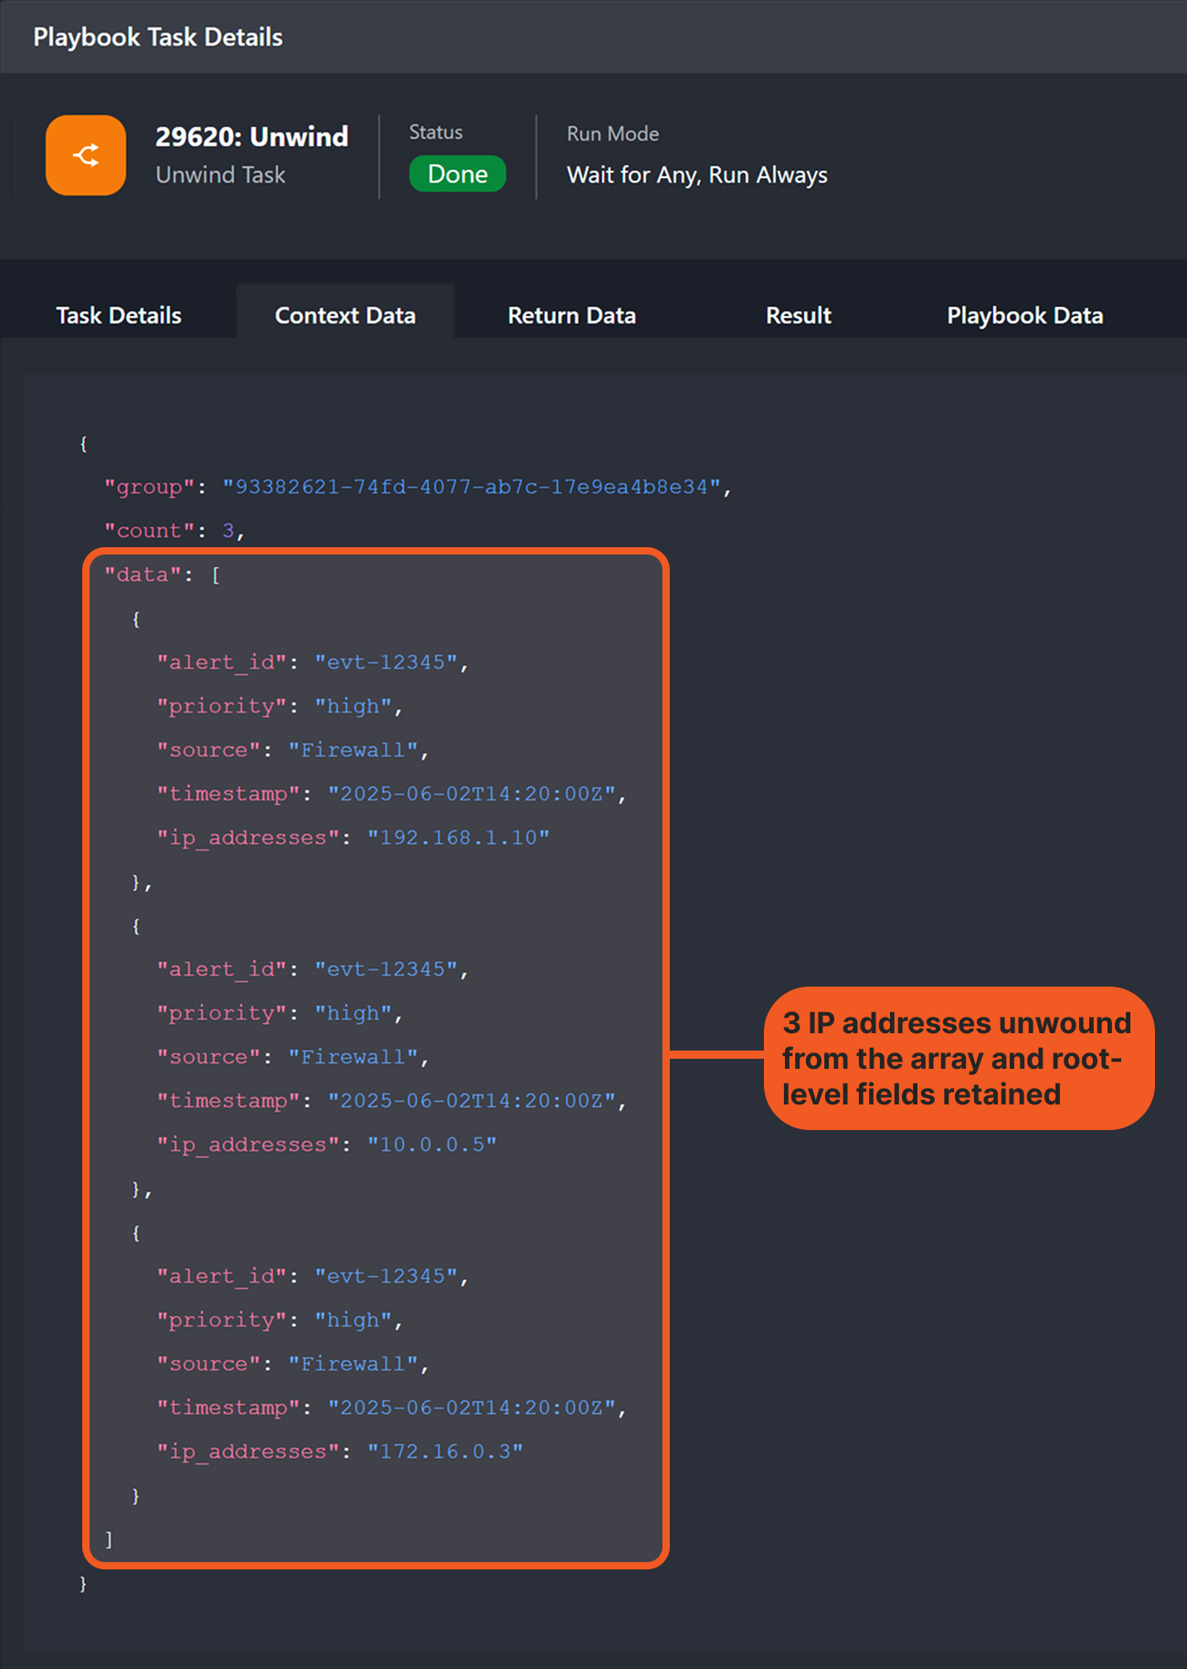Click the IP value 10.0.0.5
This screenshot has width=1187, height=1669.
point(431,1145)
